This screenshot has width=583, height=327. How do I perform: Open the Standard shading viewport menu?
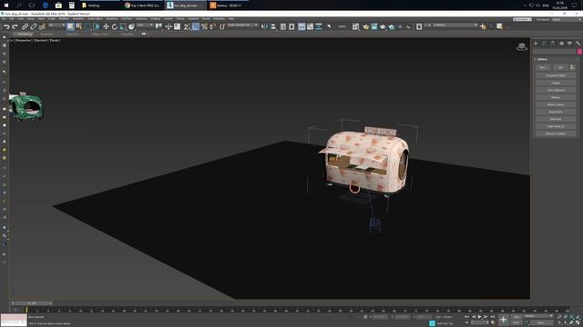[x=40, y=40]
